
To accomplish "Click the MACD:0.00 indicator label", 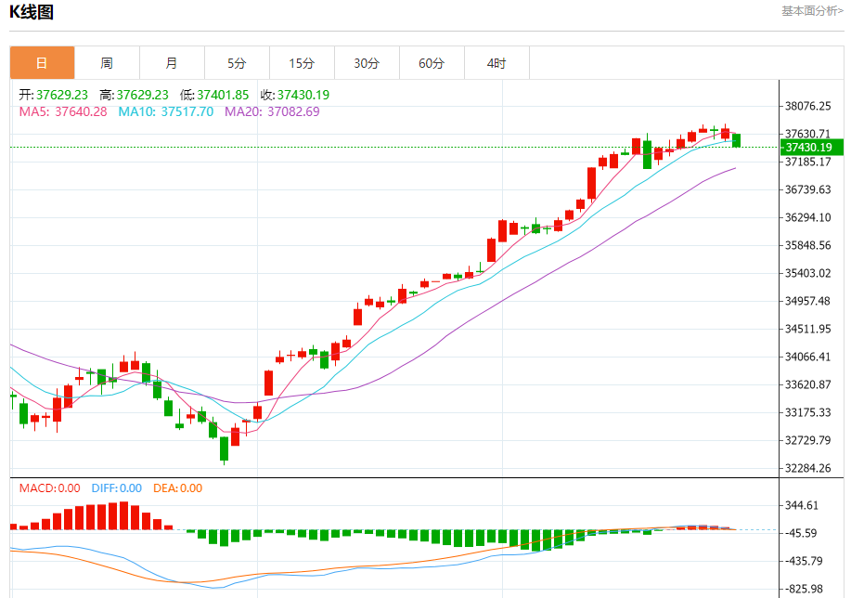I will [49, 488].
